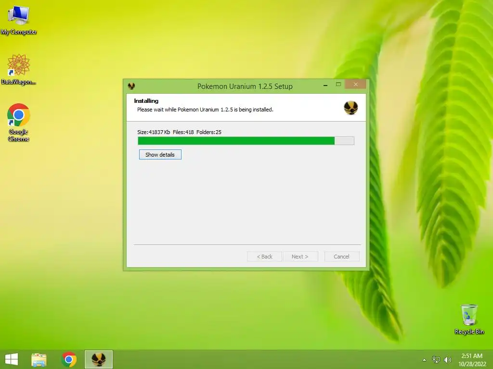Select Pokemon Uranium Setup taskbar icon
This screenshot has width=493, height=369.
(98, 359)
